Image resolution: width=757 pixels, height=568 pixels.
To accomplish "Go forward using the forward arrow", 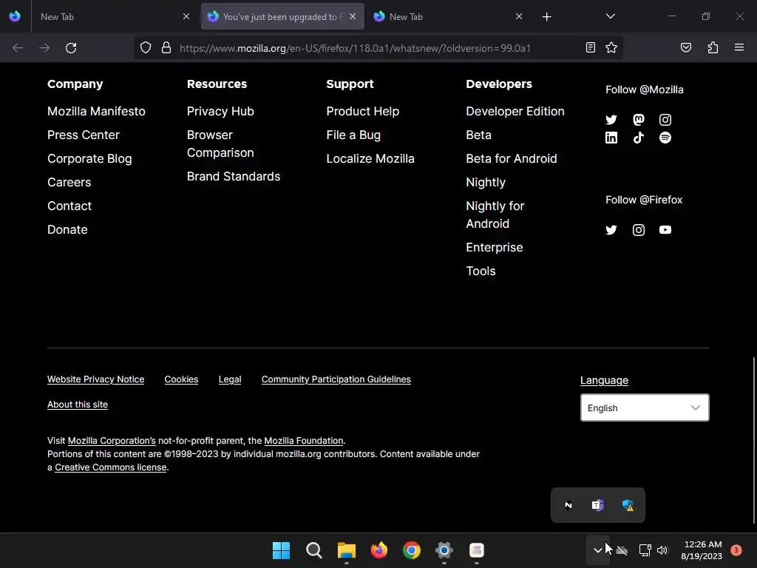I will point(44,48).
